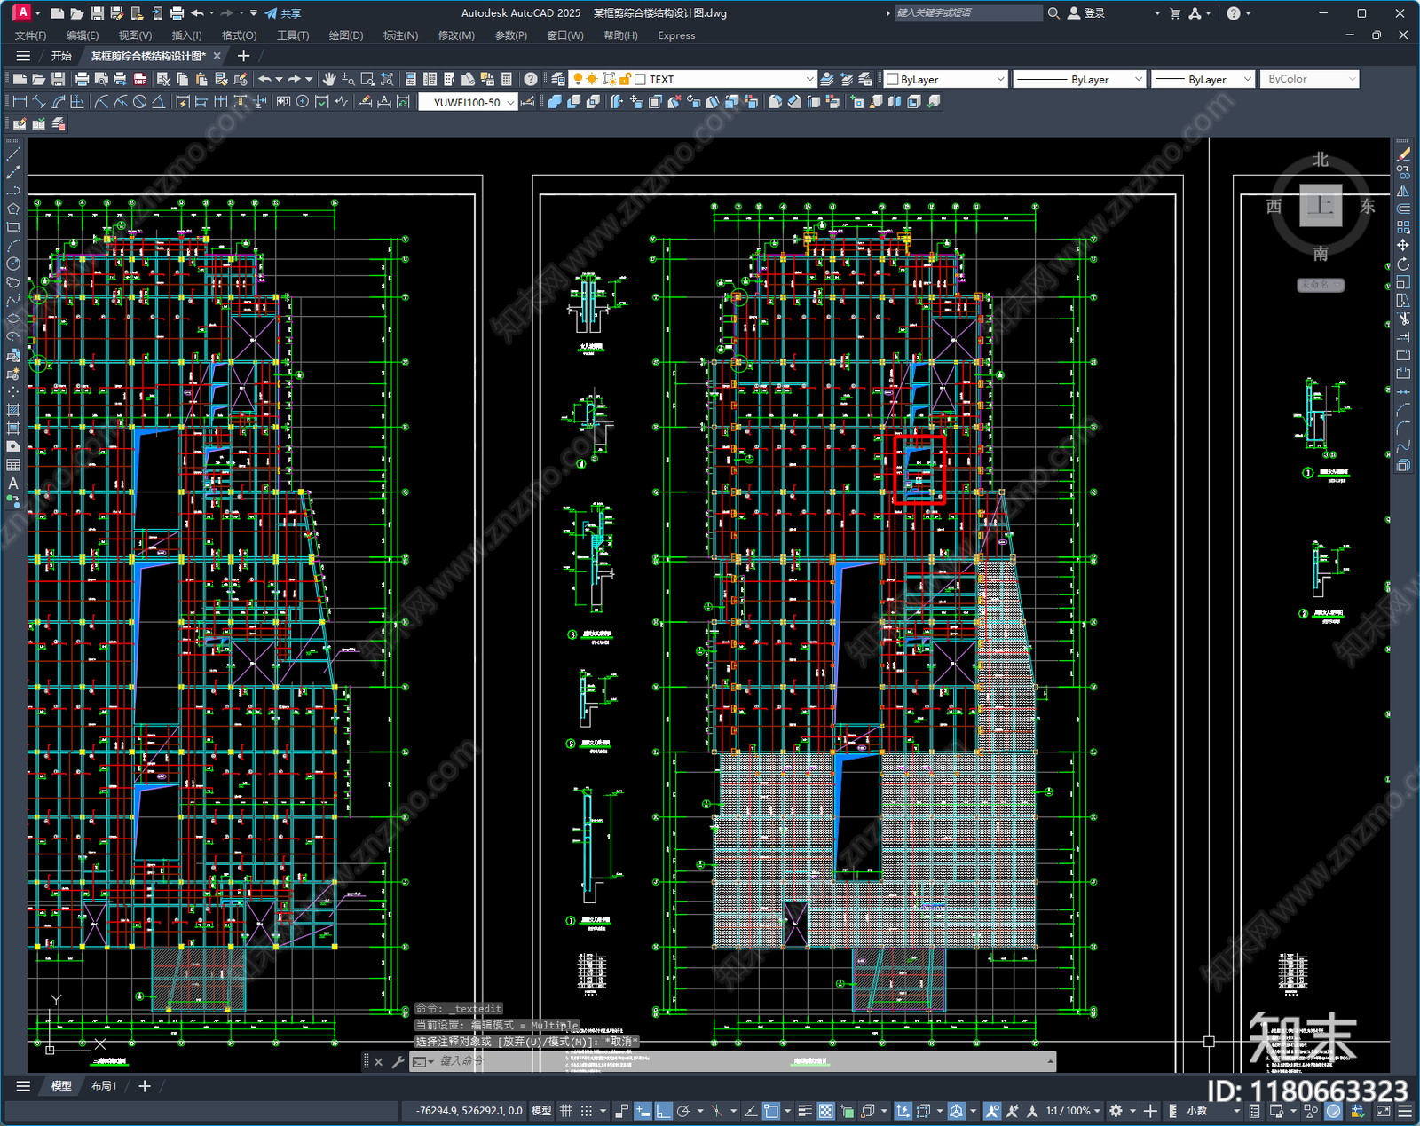Switch to the 开始 start tab
The height and width of the screenshot is (1126, 1420).
[x=61, y=56]
